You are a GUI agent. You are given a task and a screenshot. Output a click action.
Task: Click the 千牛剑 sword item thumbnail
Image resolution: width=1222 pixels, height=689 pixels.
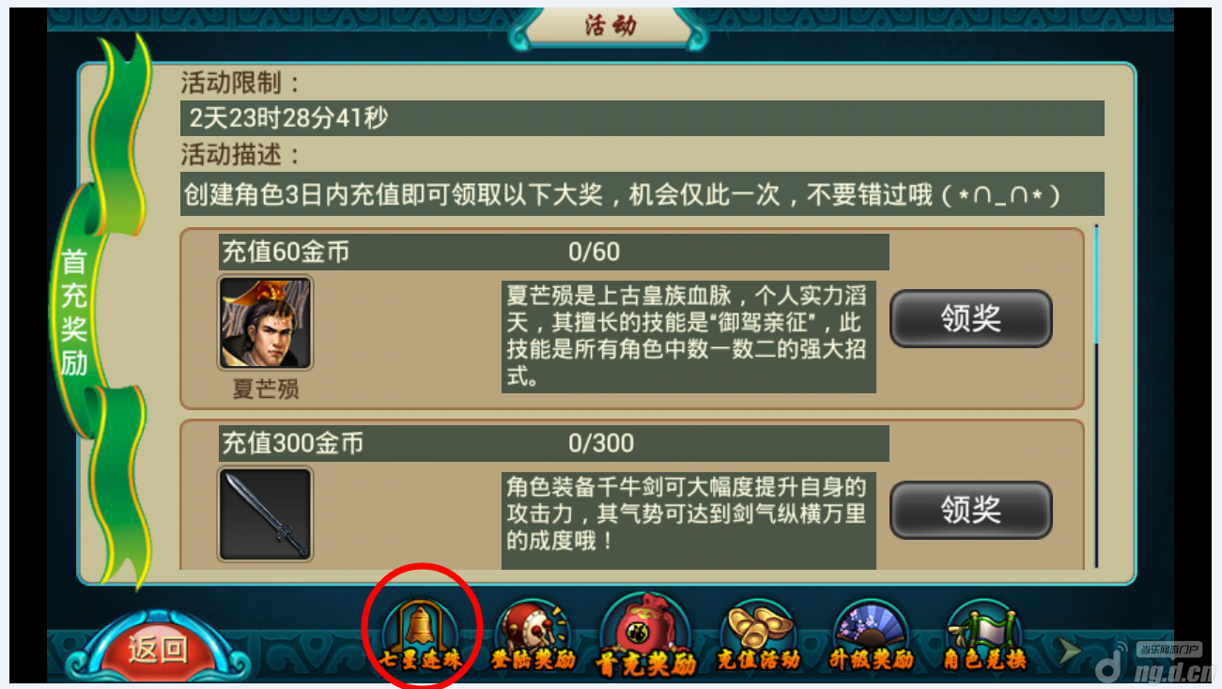pyautogui.click(x=265, y=514)
